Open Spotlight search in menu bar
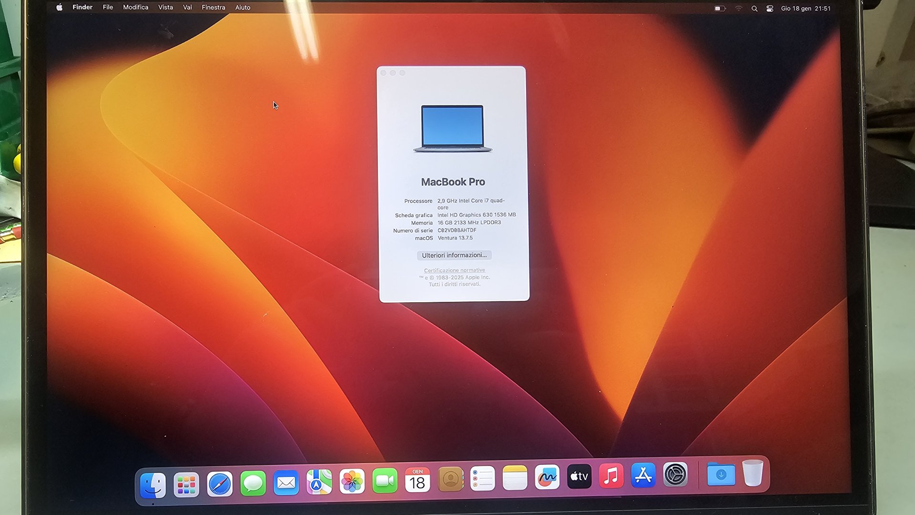The width and height of the screenshot is (915, 515). pos(754,9)
